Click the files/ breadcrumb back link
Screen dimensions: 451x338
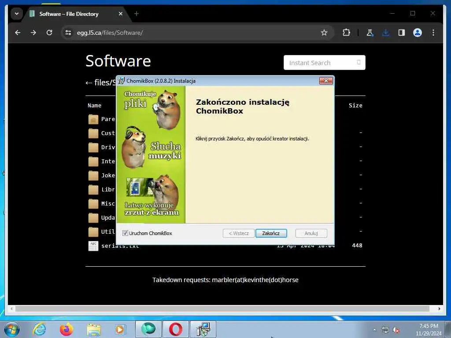[101, 83]
